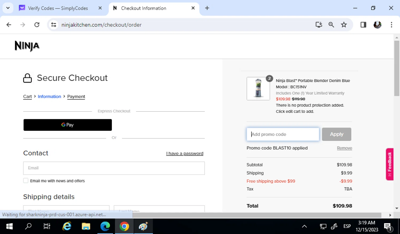400x234 pixels.
Task: Close the Verify Codes tab
Action: (100, 8)
